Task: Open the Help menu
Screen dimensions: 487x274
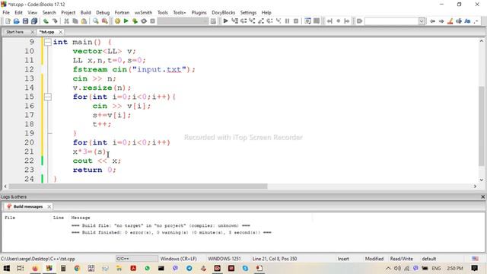Action: (266, 12)
